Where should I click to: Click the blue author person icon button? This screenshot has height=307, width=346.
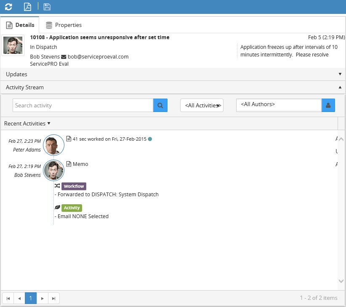point(328,105)
